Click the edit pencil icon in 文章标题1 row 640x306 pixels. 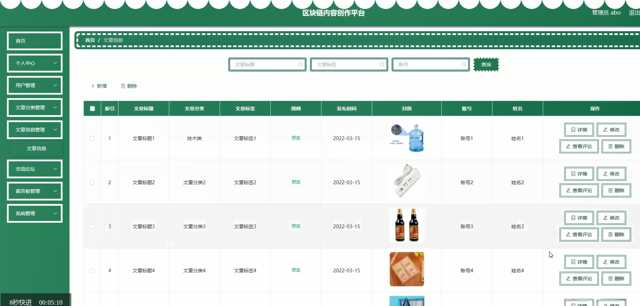(x=605, y=130)
